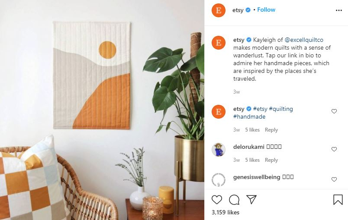Image resolution: width=348 pixels, height=220 pixels.
Task: View the 3,159 likes list
Action: click(226, 212)
